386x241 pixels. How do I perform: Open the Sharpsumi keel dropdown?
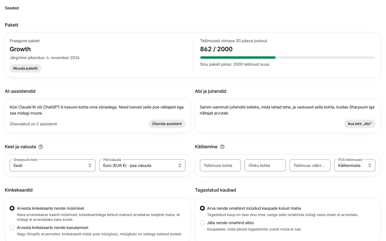pos(52,165)
